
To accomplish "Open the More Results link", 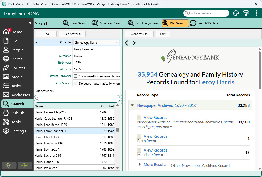I will pos(155,164).
